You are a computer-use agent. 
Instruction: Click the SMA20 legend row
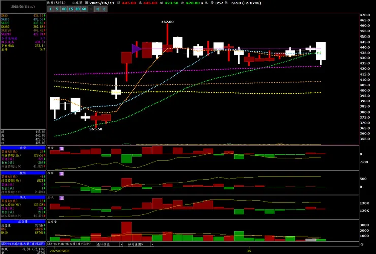tap(23, 23)
